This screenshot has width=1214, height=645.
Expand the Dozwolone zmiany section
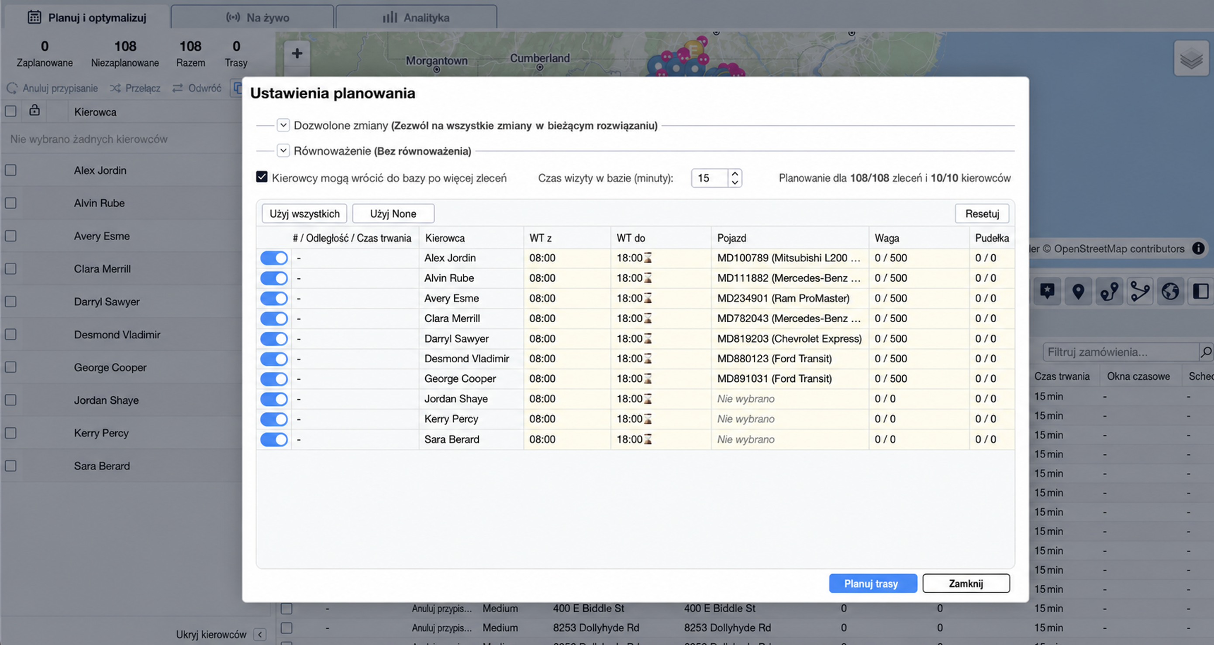pyautogui.click(x=283, y=125)
